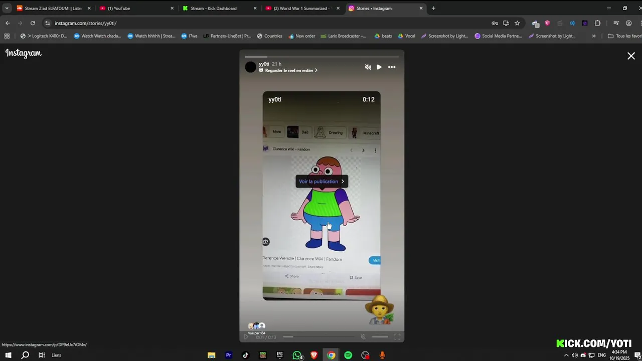The height and width of the screenshot is (361, 642).
Task: Go back in browser
Action: coord(8,23)
